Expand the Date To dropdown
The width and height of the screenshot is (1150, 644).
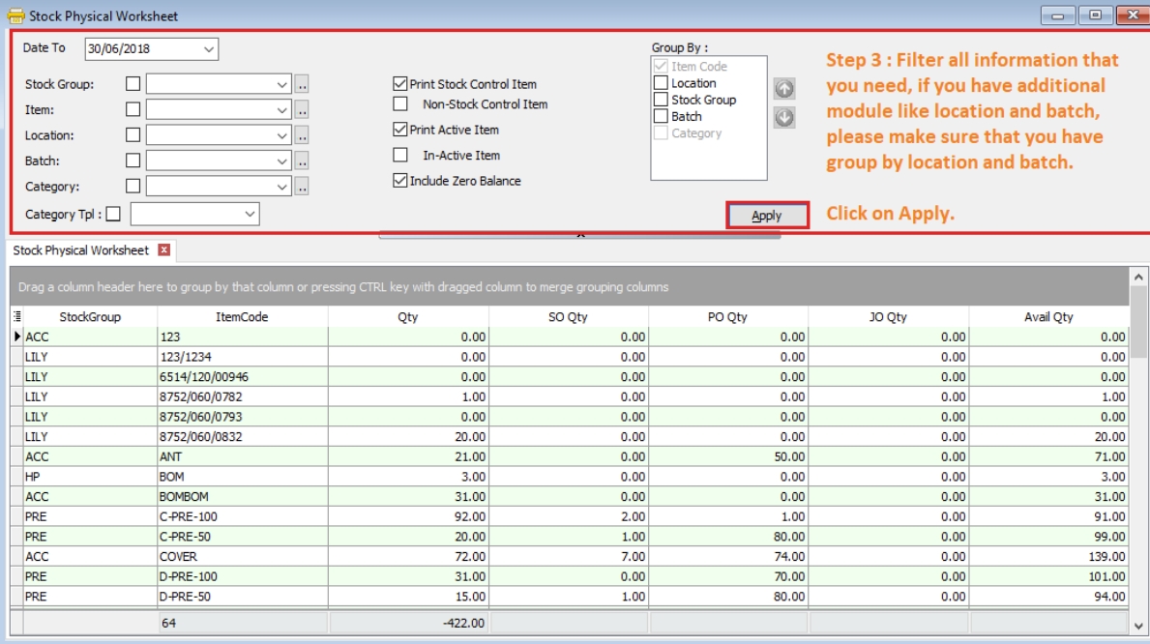[x=209, y=49]
